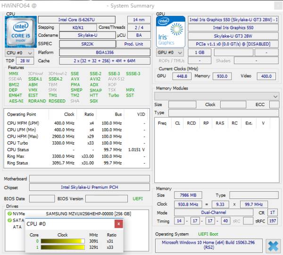Viewport: 283px width, 255px height.
Task: Click the Core 1 clock bar
Action: click(62, 247)
